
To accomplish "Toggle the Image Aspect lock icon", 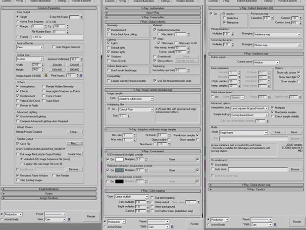I will (46, 75).
